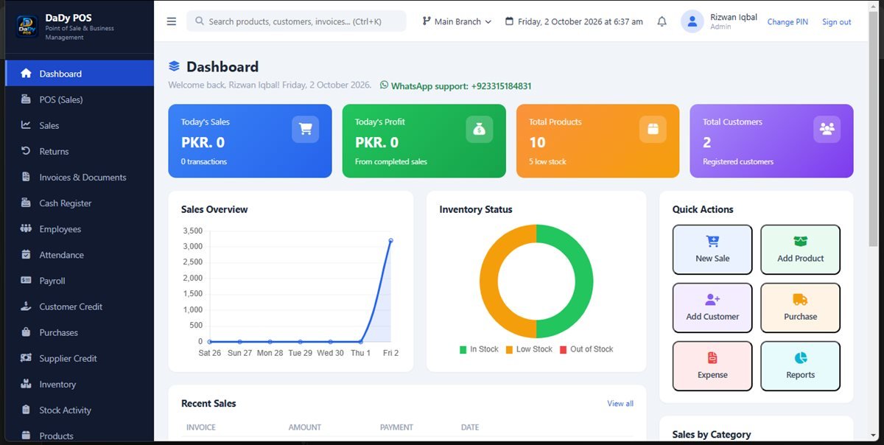Viewport: 884px width, 445px height.
Task: Click the user profile avatar icon
Action: [x=692, y=21]
